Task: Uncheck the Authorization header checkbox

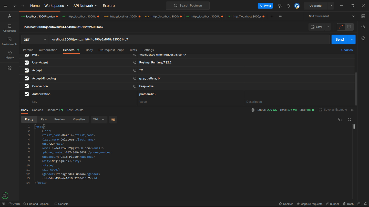Action: [27, 94]
